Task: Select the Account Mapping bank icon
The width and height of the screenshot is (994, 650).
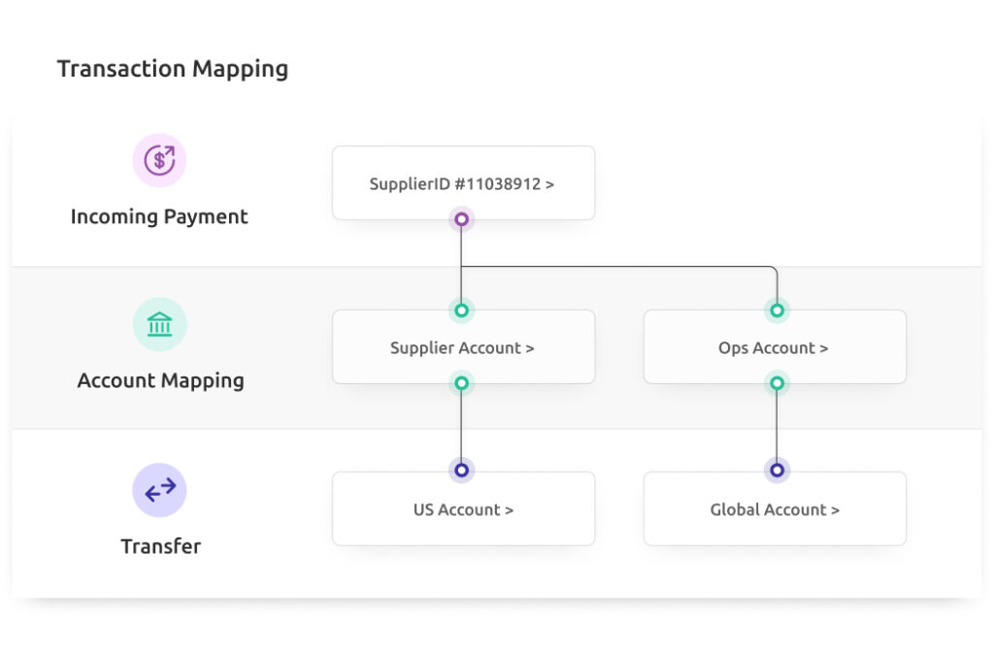Action: point(159,324)
